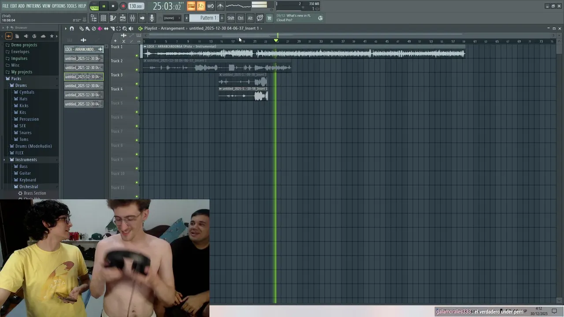Click the playlist audio clips filter icon

(83, 40)
